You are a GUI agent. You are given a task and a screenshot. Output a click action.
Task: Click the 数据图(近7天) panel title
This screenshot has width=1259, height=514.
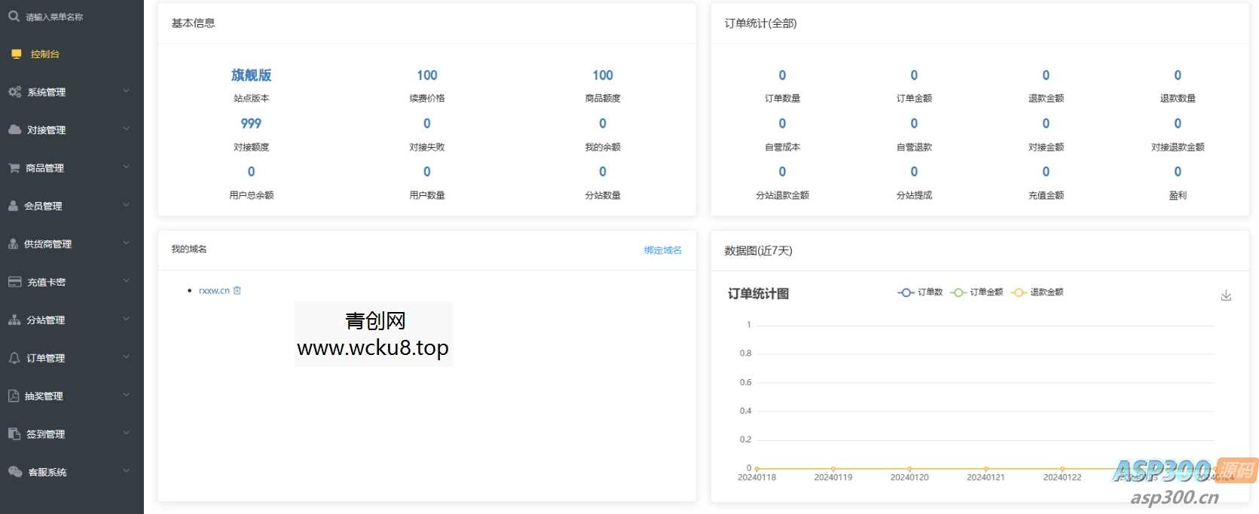click(x=758, y=251)
